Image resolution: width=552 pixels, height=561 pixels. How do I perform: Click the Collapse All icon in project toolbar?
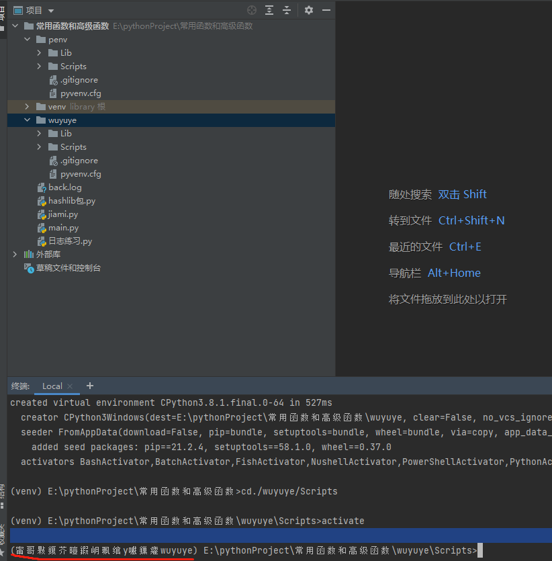pyautogui.click(x=287, y=10)
